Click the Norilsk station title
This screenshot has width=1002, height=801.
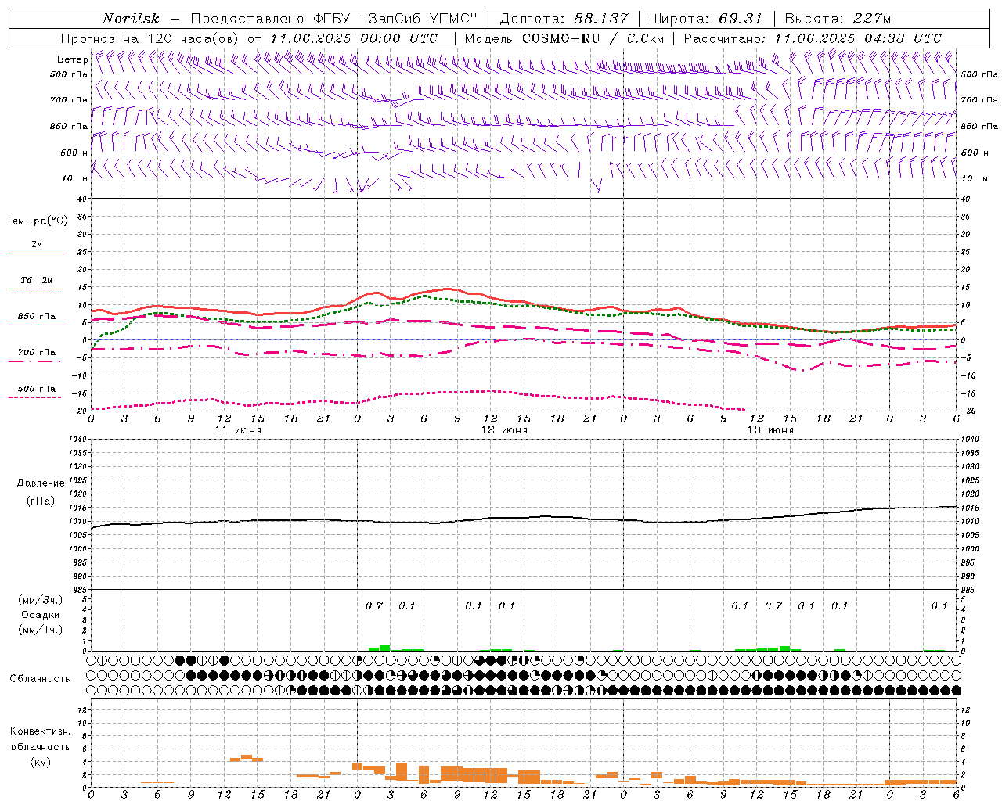pyautogui.click(x=131, y=19)
